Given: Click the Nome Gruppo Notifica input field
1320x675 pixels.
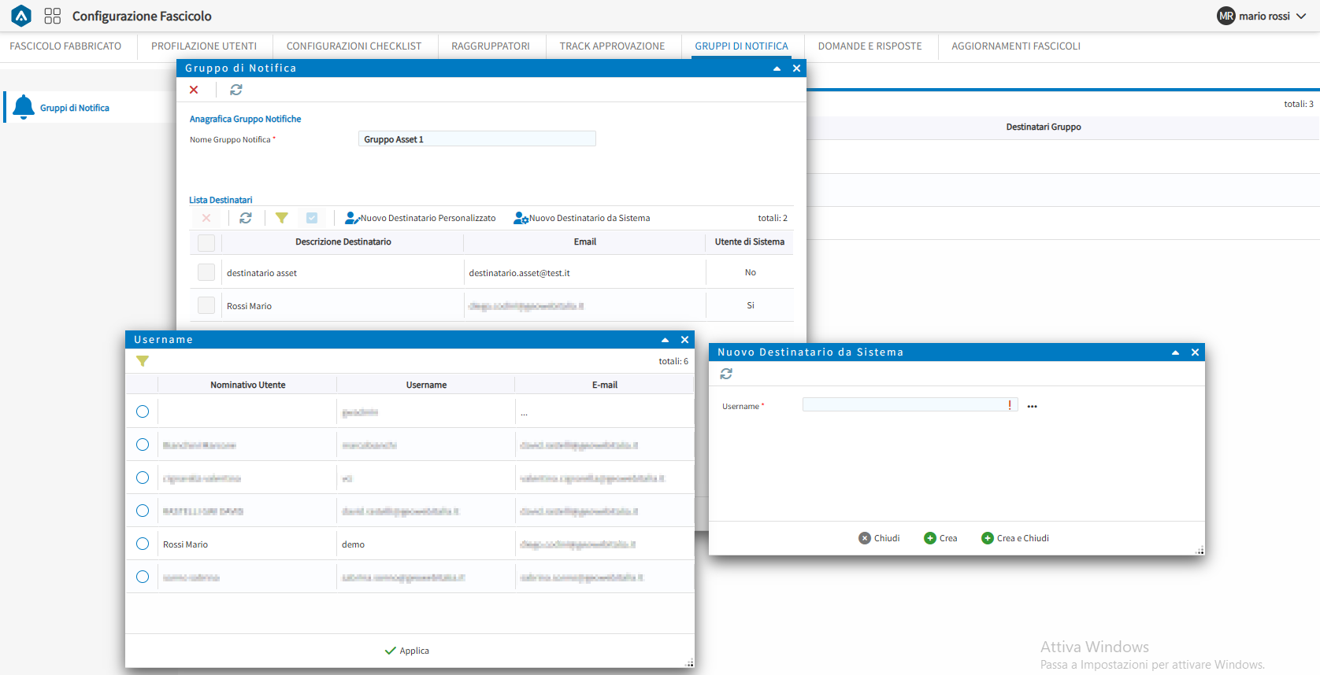Looking at the screenshot, I should (x=476, y=139).
